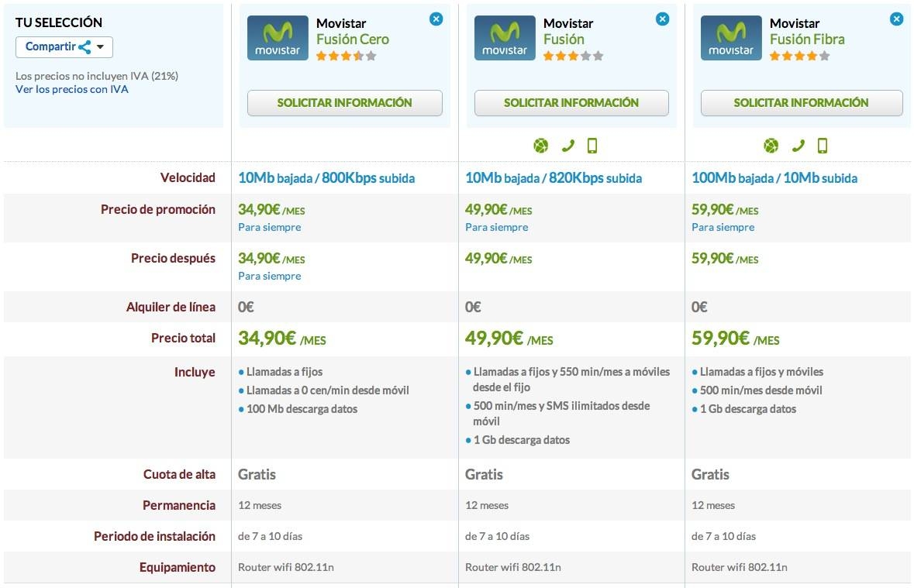This screenshot has width=914, height=588.
Task: Click total price 59,90€ /MES
Action: click(735, 339)
